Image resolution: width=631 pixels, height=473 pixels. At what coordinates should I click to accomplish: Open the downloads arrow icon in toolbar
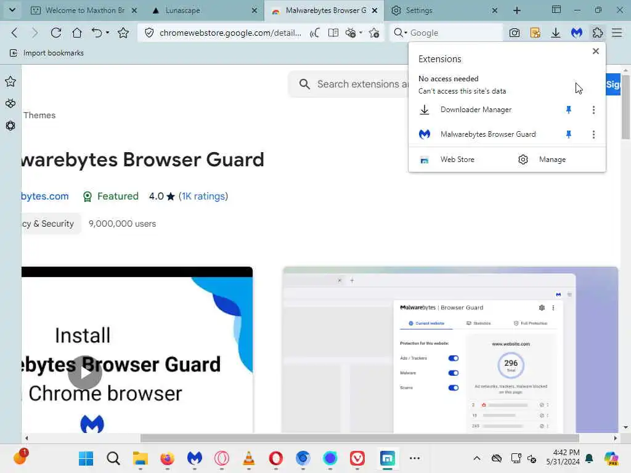pos(556,33)
